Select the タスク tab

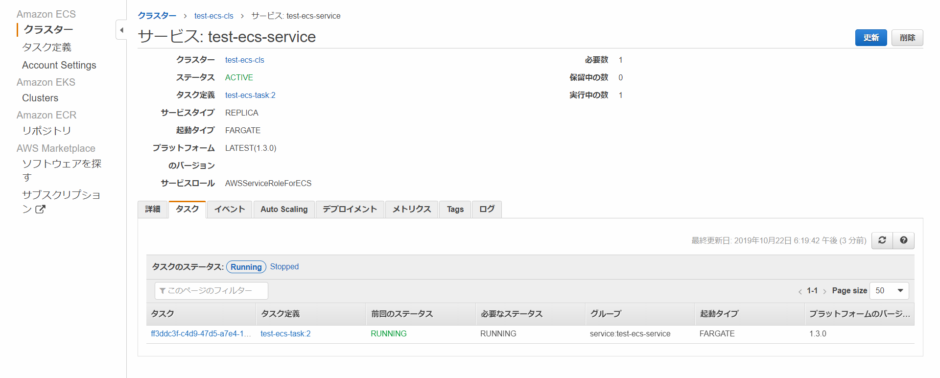click(x=188, y=210)
